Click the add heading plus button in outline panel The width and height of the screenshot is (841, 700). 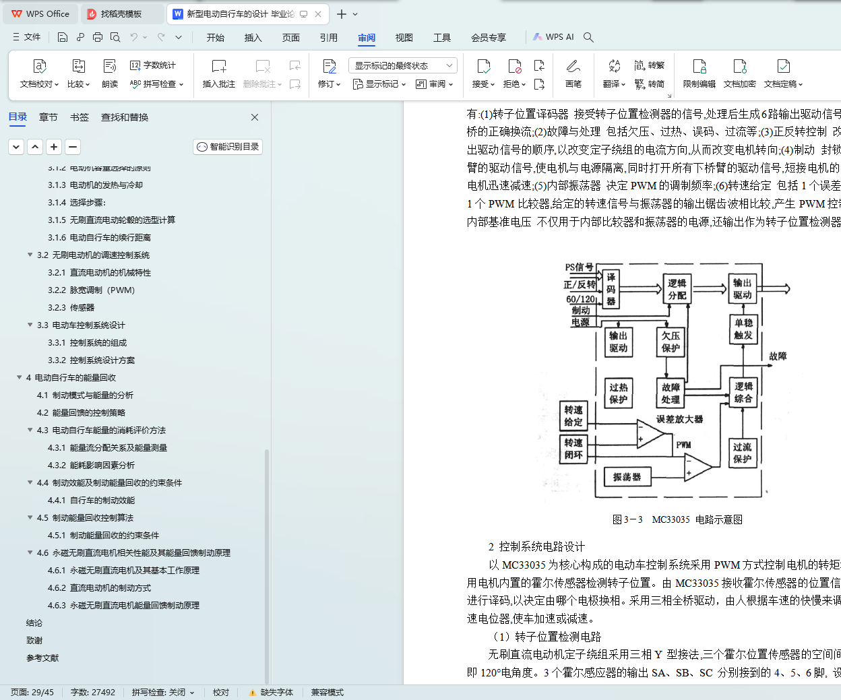pos(54,146)
